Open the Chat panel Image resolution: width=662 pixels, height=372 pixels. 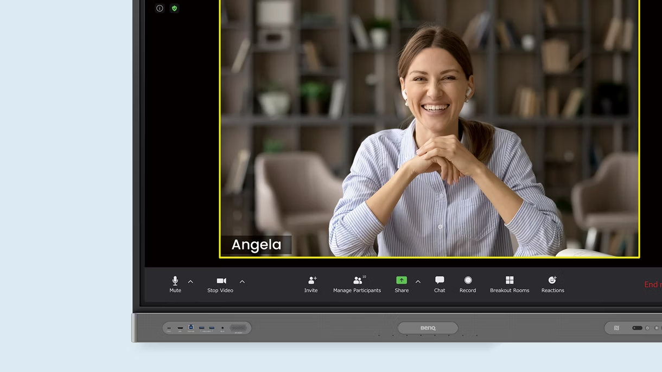pyautogui.click(x=440, y=280)
